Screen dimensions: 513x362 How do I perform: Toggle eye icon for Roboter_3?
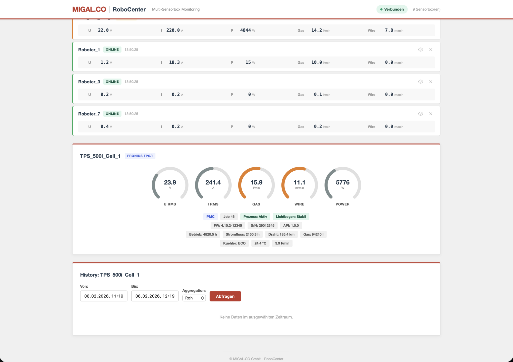(x=420, y=82)
